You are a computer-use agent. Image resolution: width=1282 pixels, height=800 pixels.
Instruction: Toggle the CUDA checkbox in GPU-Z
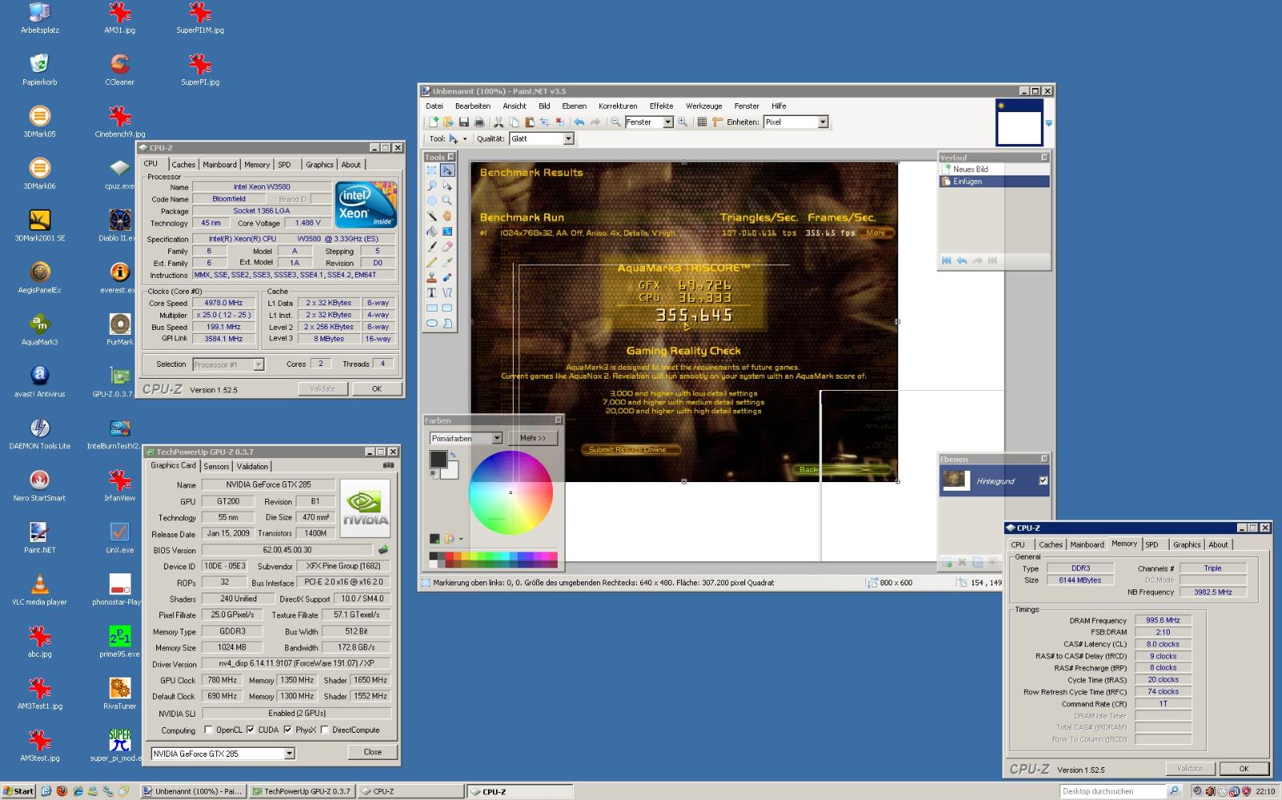pos(250,730)
